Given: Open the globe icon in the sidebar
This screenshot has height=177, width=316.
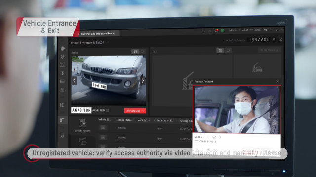Looking at the screenshot, I should point(63,48).
